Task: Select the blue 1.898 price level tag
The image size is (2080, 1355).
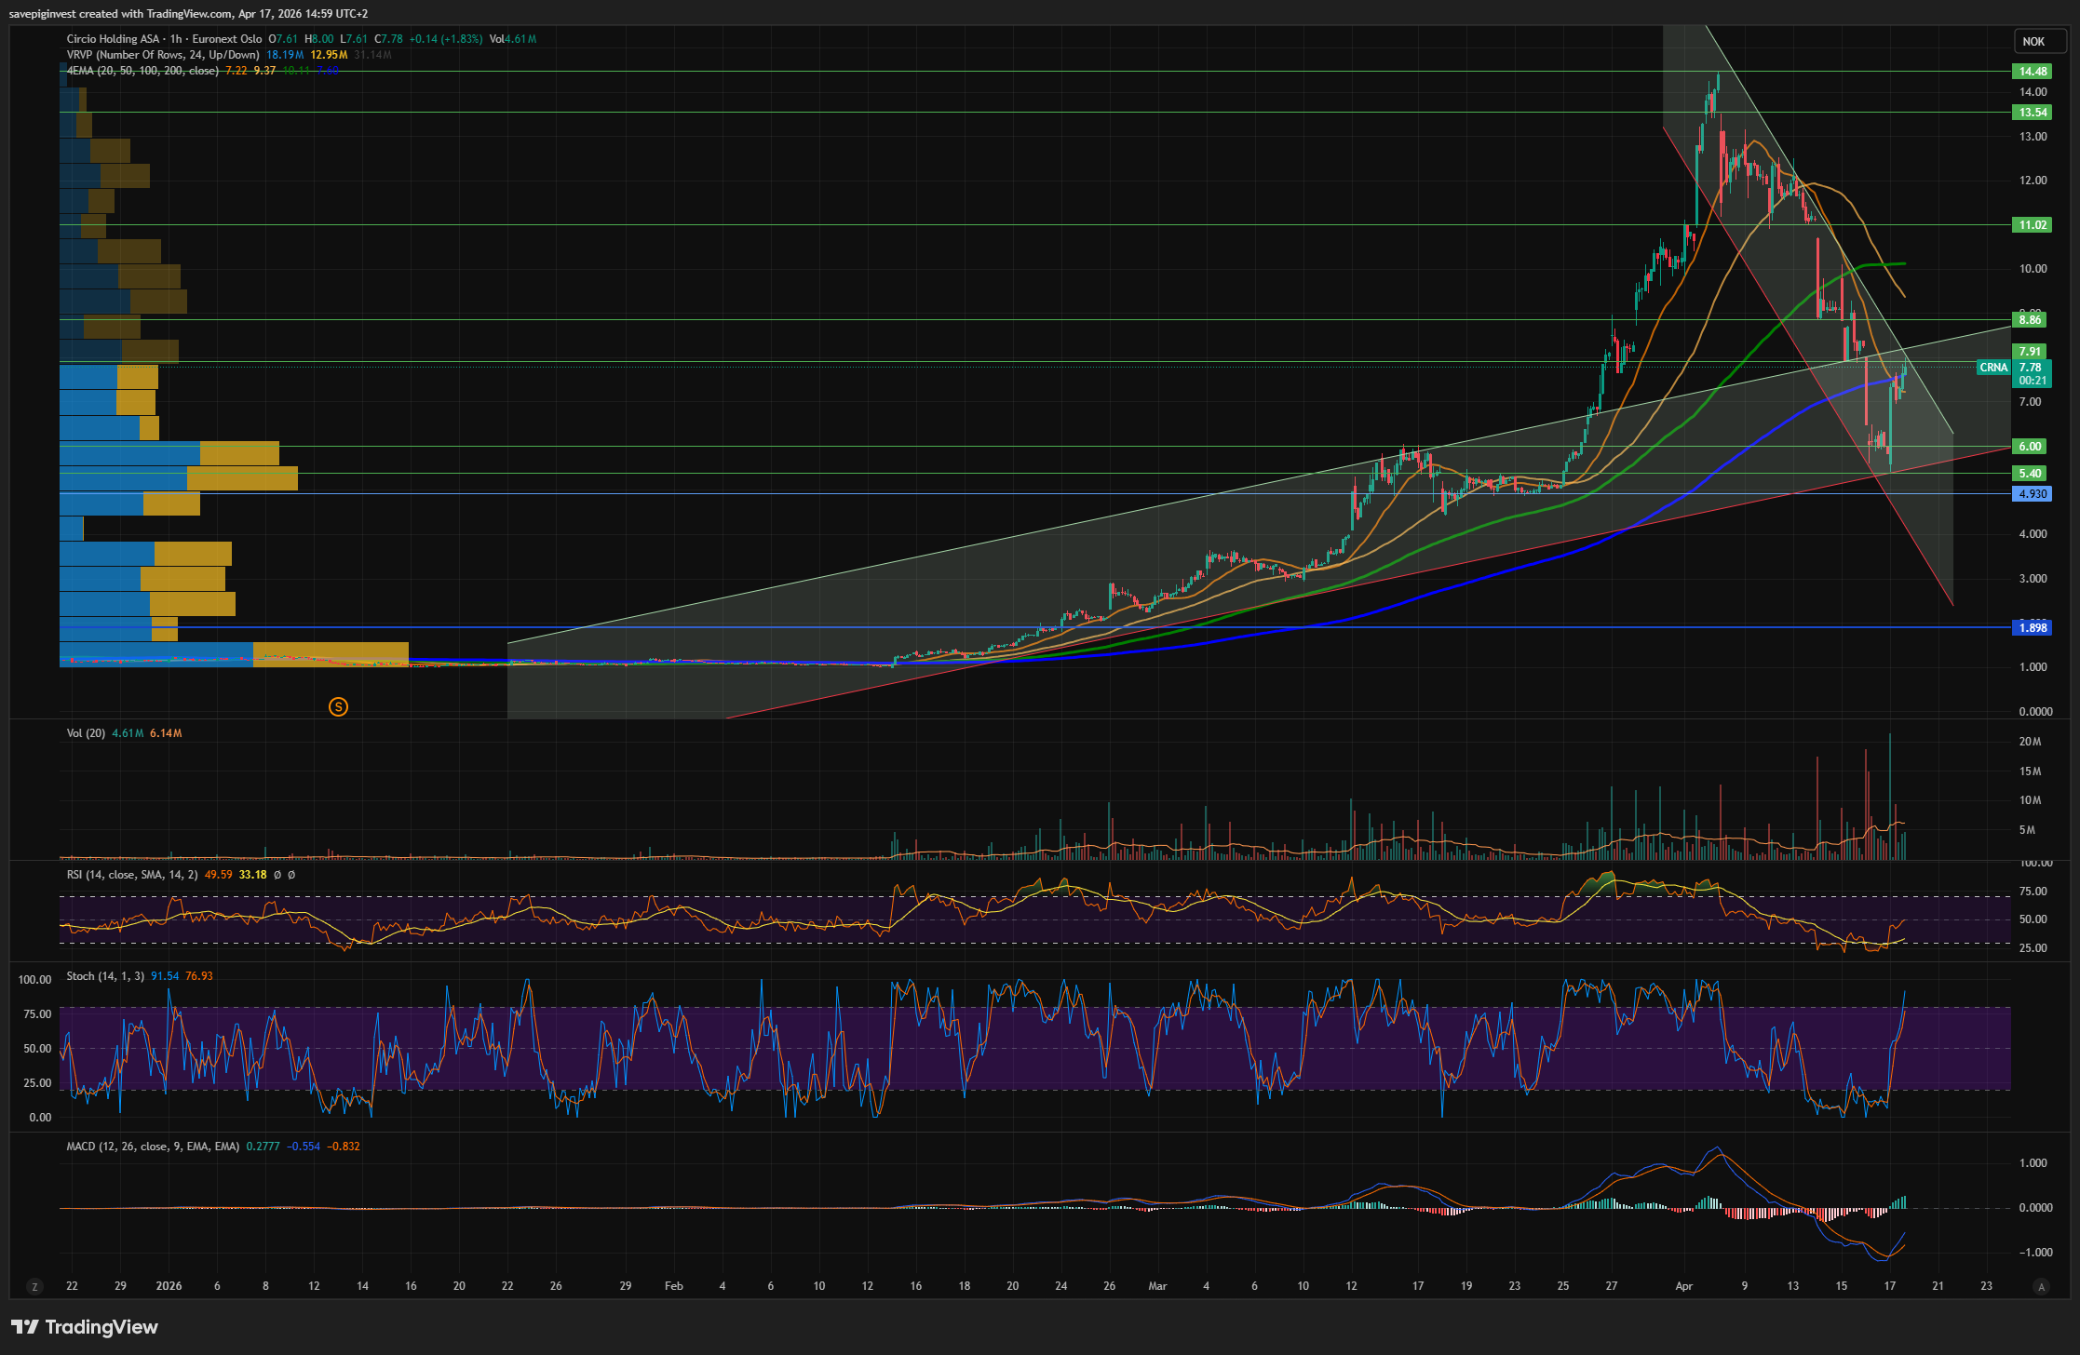Action: (2031, 628)
